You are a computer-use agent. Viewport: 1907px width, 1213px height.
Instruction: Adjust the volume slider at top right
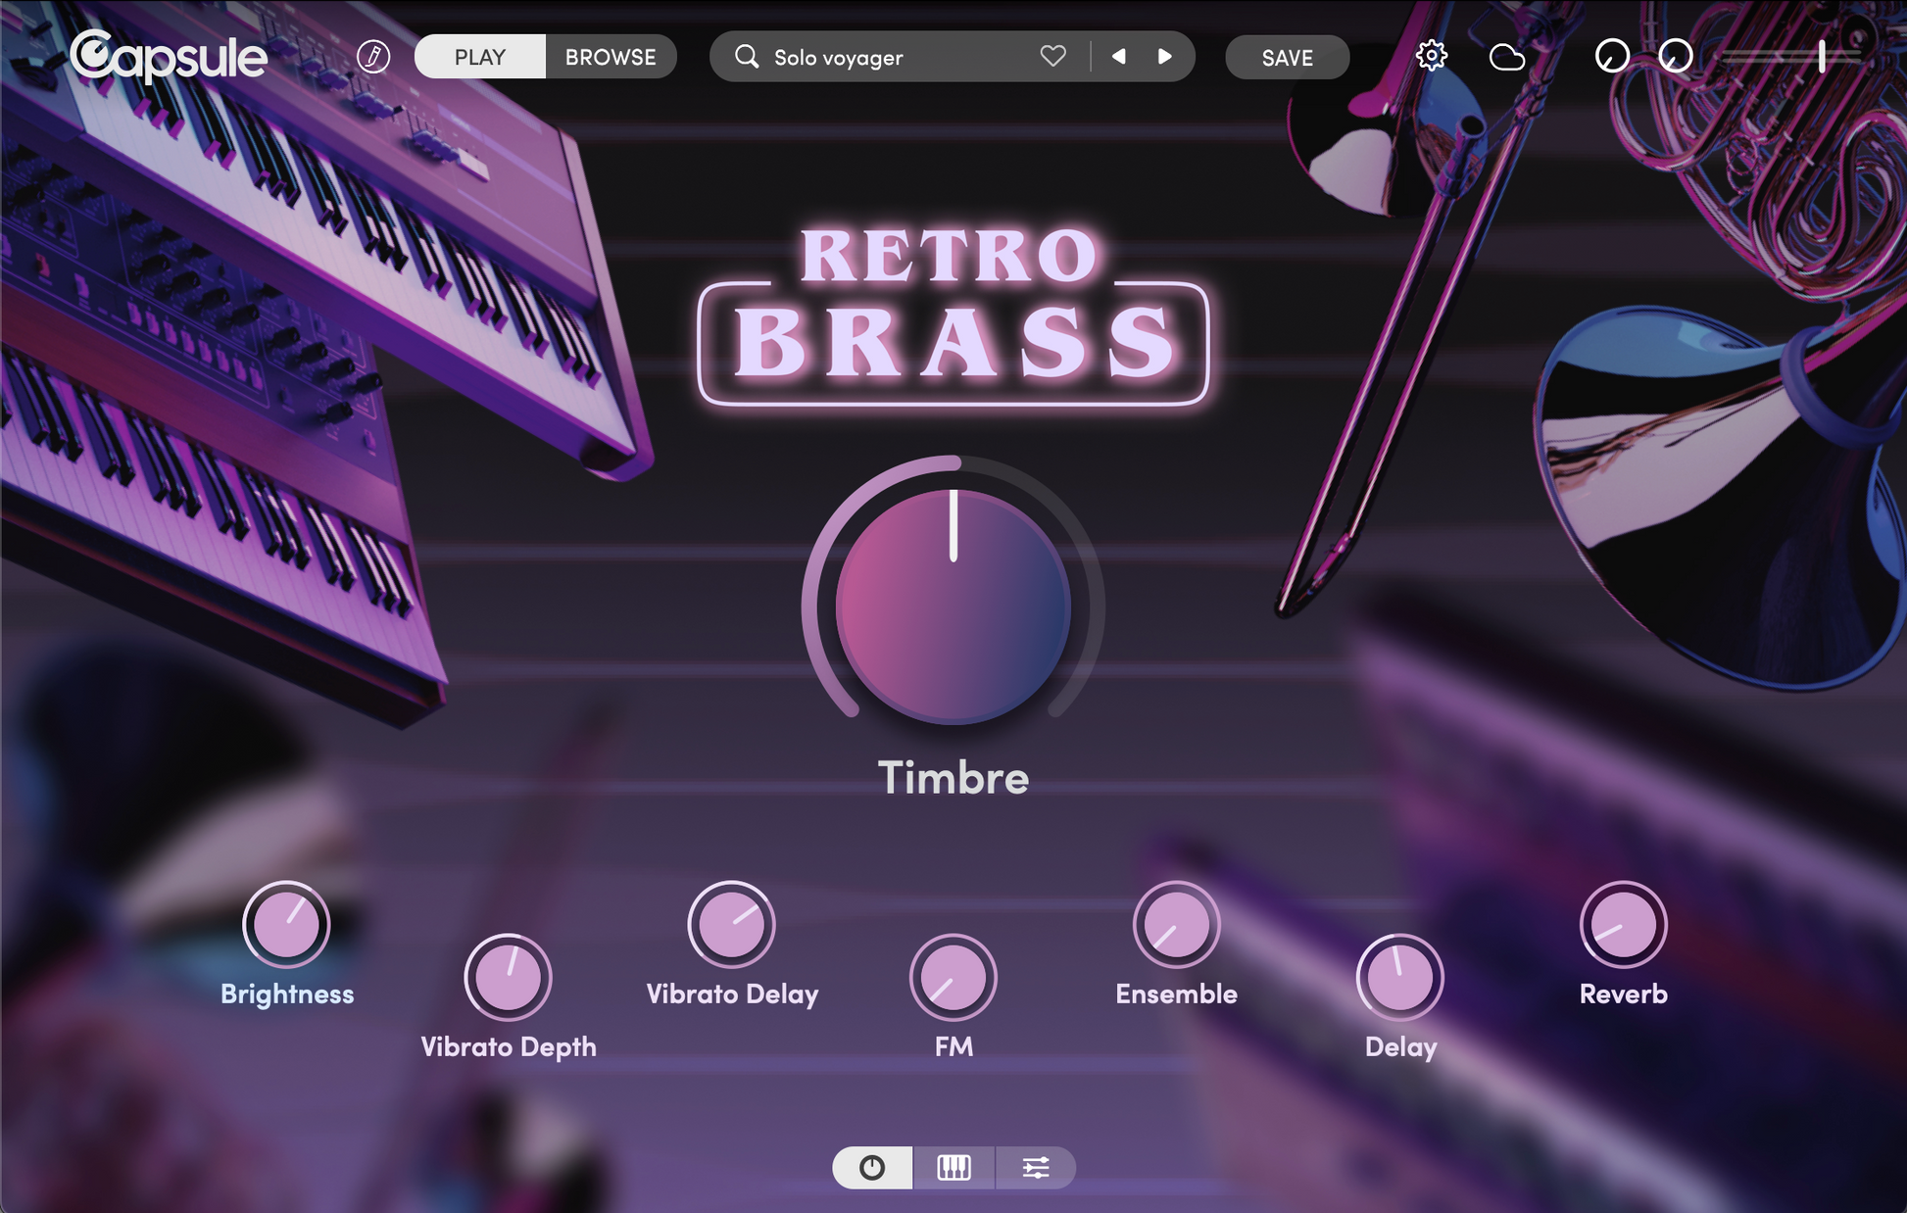tap(1820, 57)
